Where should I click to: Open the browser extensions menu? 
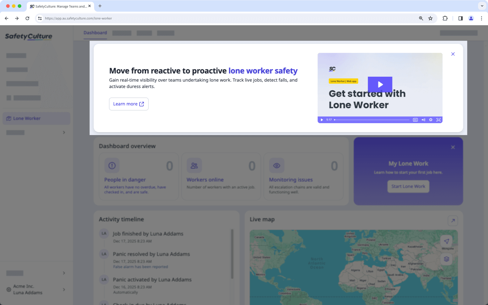(445, 18)
